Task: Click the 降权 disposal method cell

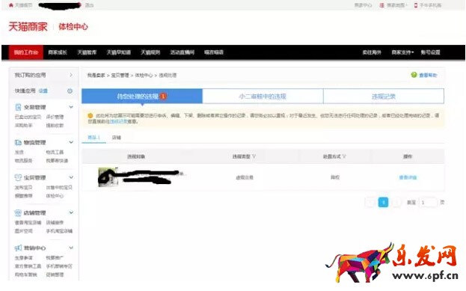Action: (x=335, y=177)
